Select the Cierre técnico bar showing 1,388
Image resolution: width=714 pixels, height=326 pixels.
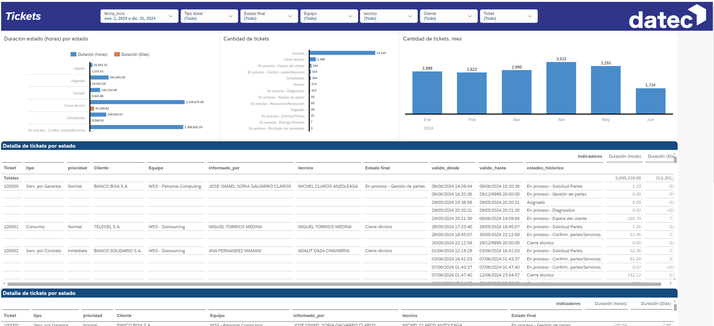click(x=313, y=59)
